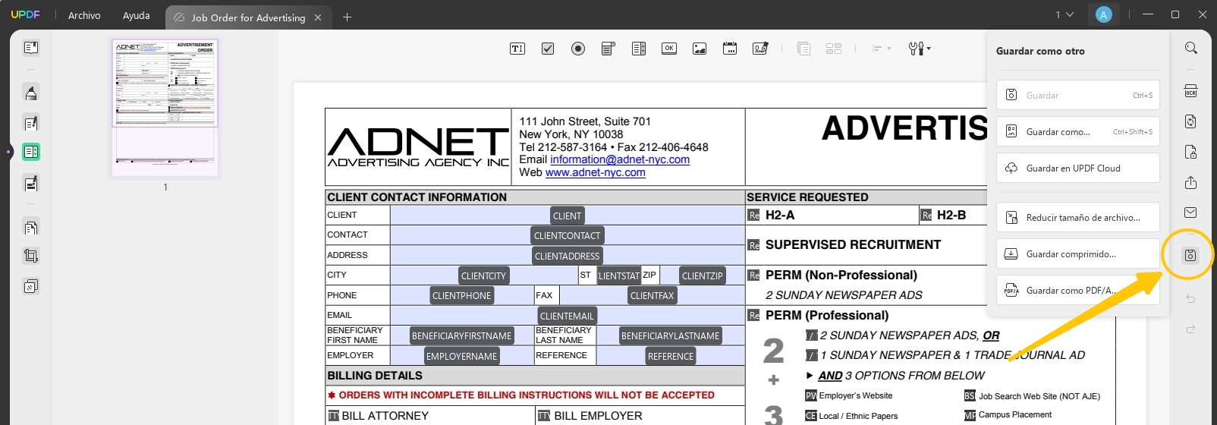Add a Digital Signature field from toolbar
Image resolution: width=1217 pixels, height=425 pixels.
(x=760, y=49)
